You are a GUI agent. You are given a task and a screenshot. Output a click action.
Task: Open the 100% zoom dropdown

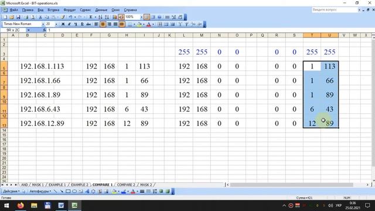(141, 17)
